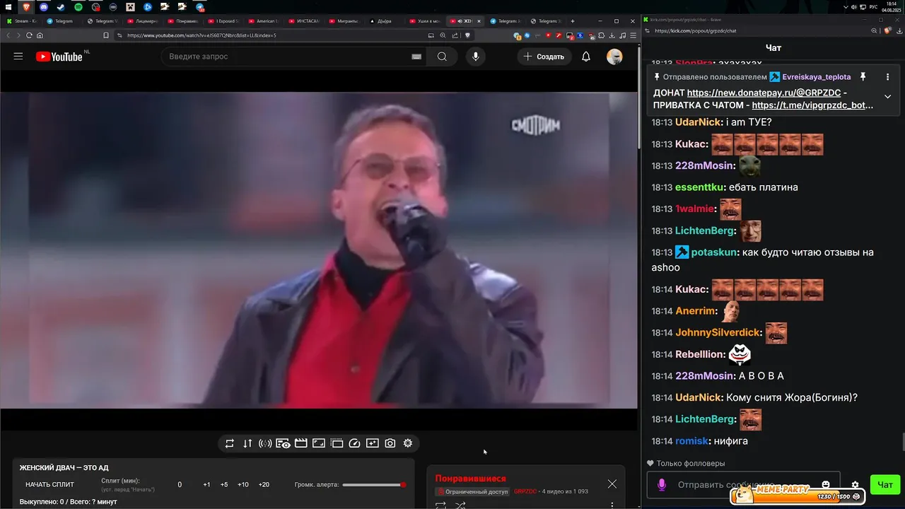Send message with green Чат button

[x=885, y=484]
